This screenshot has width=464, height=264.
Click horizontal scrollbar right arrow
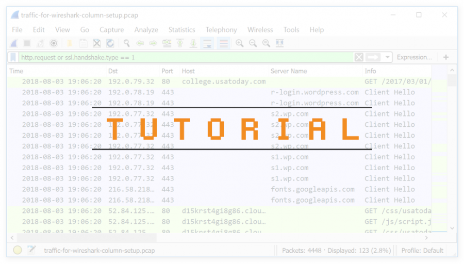(x=426, y=238)
